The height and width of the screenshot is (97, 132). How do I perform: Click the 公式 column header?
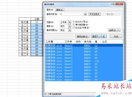pos(105,42)
